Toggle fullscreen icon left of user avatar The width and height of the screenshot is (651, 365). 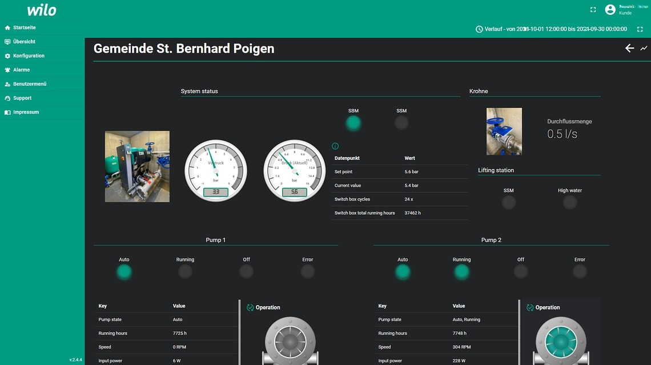[x=593, y=10]
